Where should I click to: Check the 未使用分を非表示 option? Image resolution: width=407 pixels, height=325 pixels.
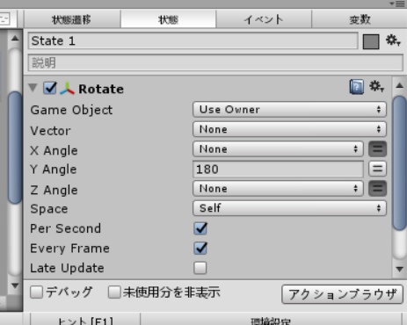(x=114, y=292)
